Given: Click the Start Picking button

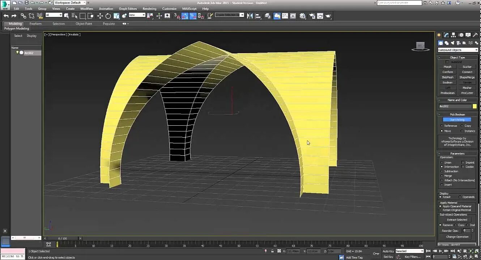Looking at the screenshot, I should (x=457, y=120).
